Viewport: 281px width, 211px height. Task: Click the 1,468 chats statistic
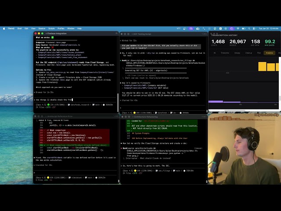click(x=218, y=42)
